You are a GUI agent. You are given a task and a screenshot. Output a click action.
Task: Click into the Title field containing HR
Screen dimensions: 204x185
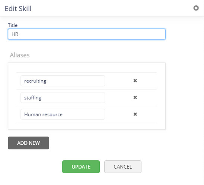pyautogui.click(x=87, y=34)
